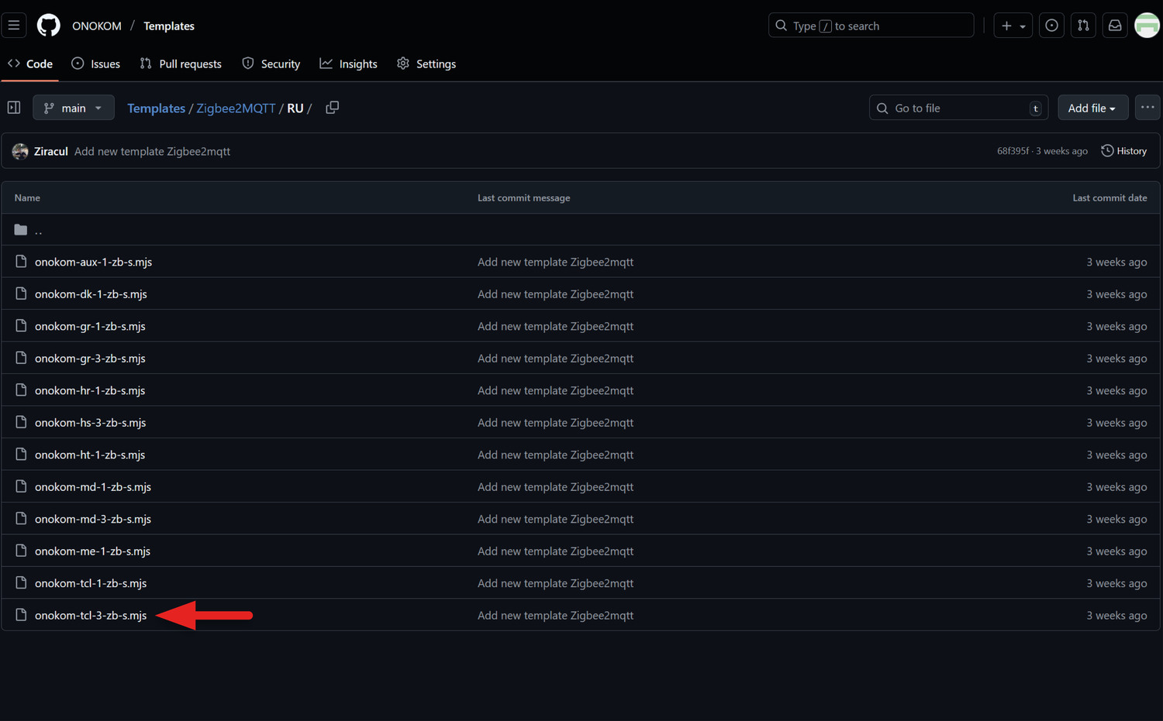
Task: Switch to the Issues tab
Action: click(96, 64)
